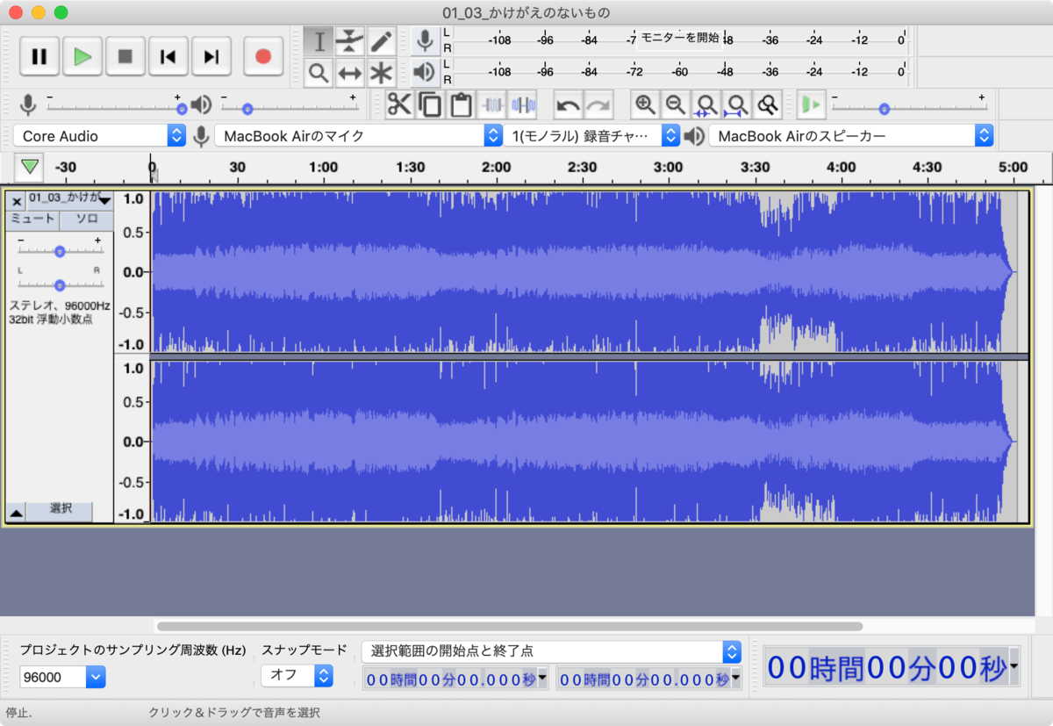Open the project sampling rate 96000 dropdown

point(62,677)
